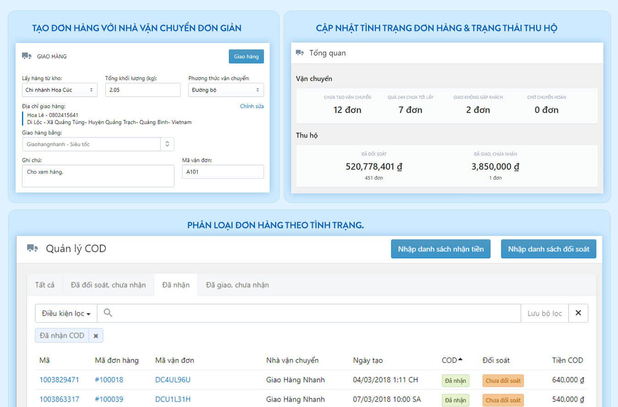This screenshot has height=407, width=618.
Task: Remove the Đã nhận COD filter tag
Action: coord(96,336)
